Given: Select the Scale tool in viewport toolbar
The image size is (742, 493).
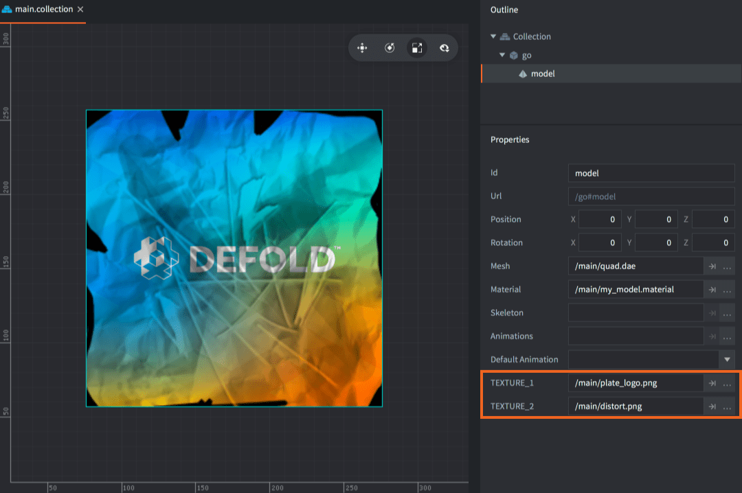Looking at the screenshot, I should [416, 48].
